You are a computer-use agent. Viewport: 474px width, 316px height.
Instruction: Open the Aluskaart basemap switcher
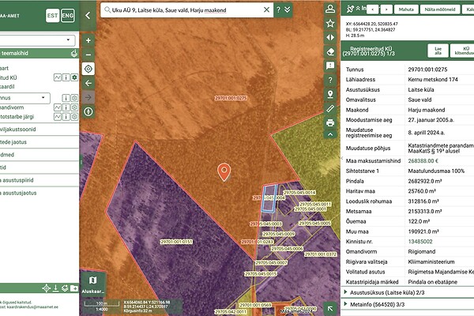coord(92,284)
